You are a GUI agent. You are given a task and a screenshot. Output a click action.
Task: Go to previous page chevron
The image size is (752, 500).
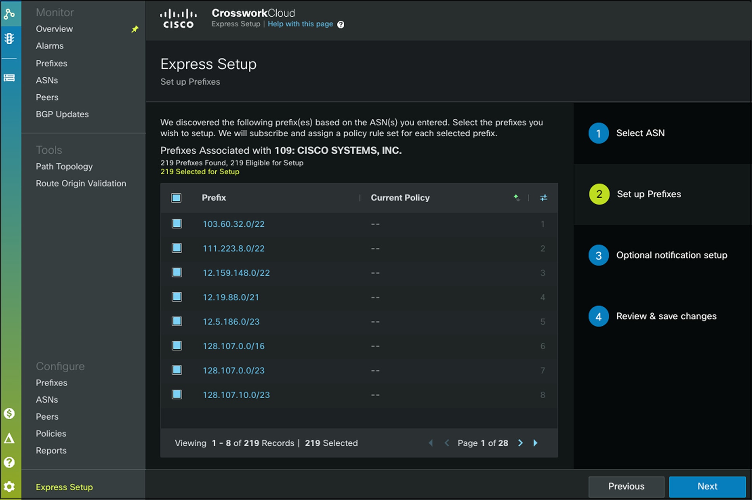tap(447, 443)
